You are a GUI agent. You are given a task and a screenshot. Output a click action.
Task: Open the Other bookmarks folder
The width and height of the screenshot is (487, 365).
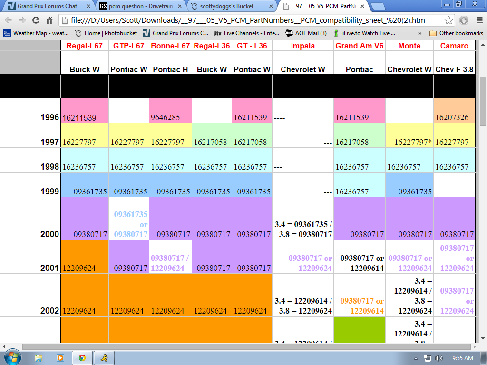click(x=456, y=33)
